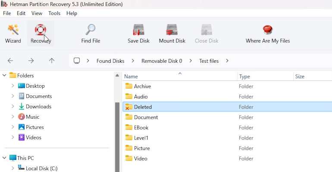Image resolution: width=332 pixels, height=172 pixels.
Task: Open dropdown after Found Disks breadcrumb
Action: 133,61
